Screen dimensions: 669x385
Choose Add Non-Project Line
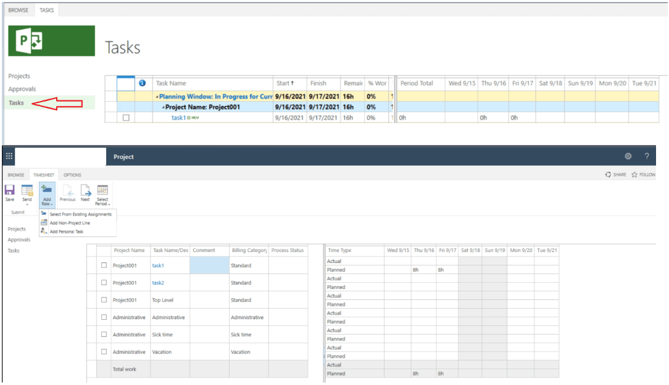pos(70,223)
